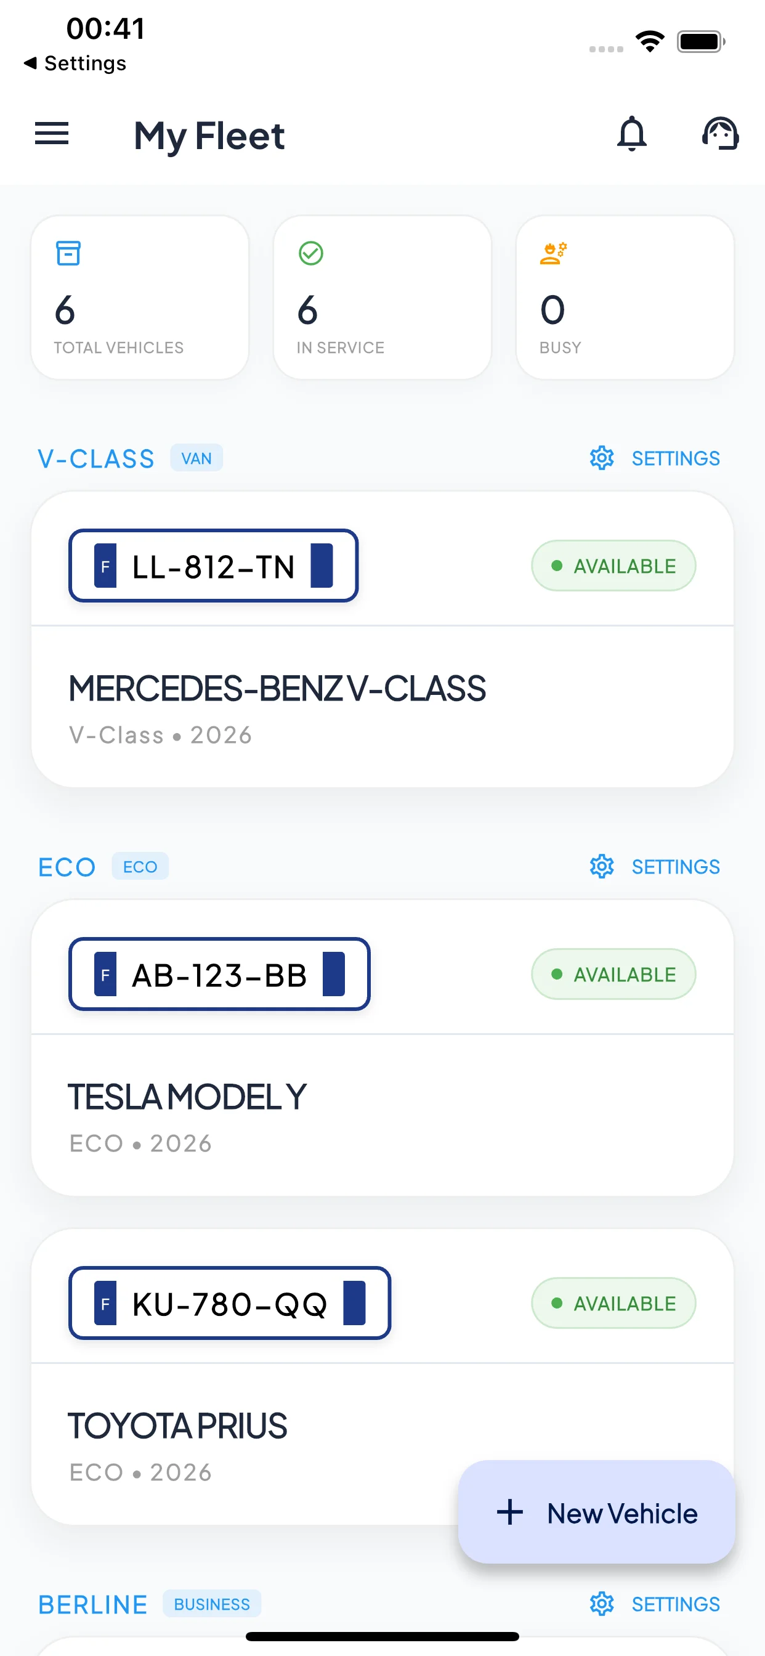The height and width of the screenshot is (1656, 765).
Task: Tap the ECO settings gear icon
Action: click(x=602, y=867)
